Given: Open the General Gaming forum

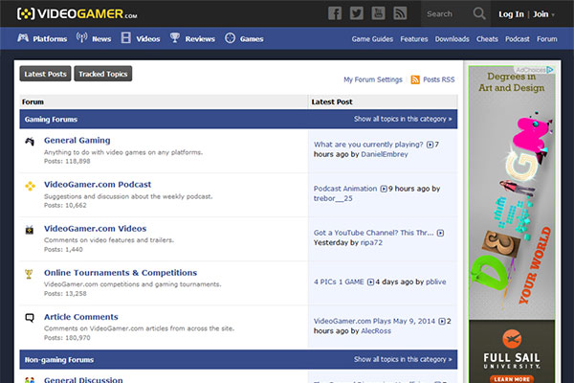Looking at the screenshot, I should click(x=77, y=141).
